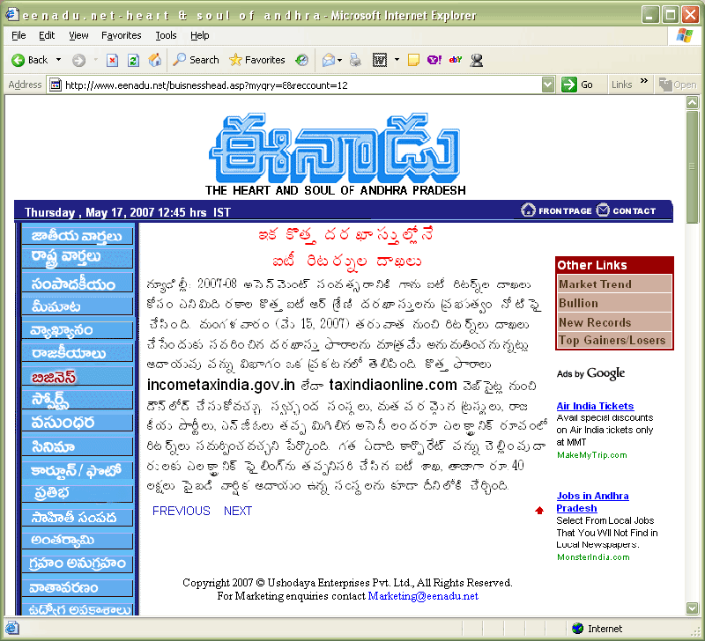Image resolution: width=705 pixels, height=641 pixels.
Task: Click the address bar URL field
Action: [x=300, y=85]
